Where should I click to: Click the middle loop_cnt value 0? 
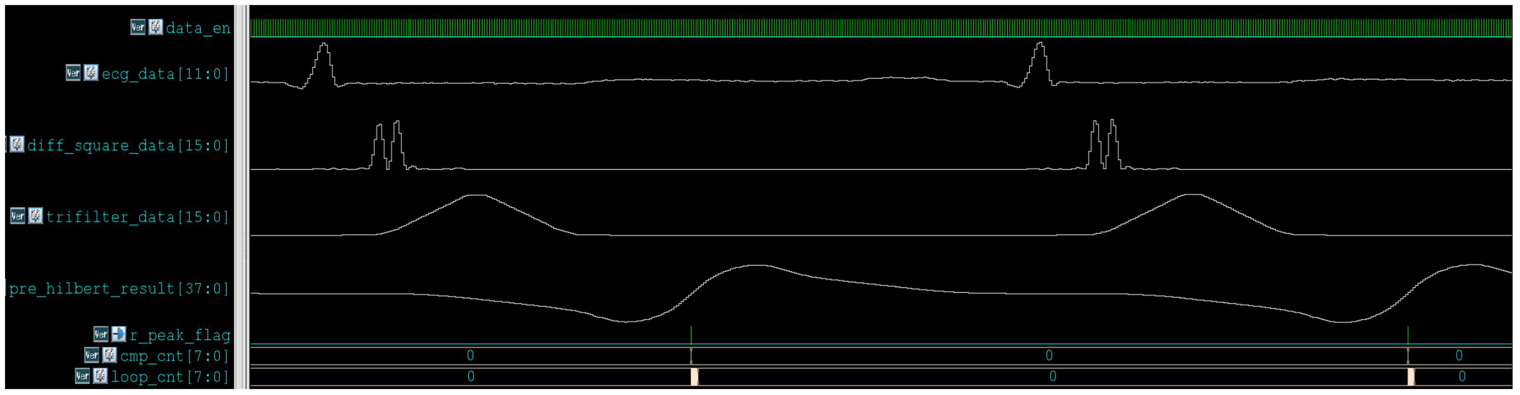1053,376
